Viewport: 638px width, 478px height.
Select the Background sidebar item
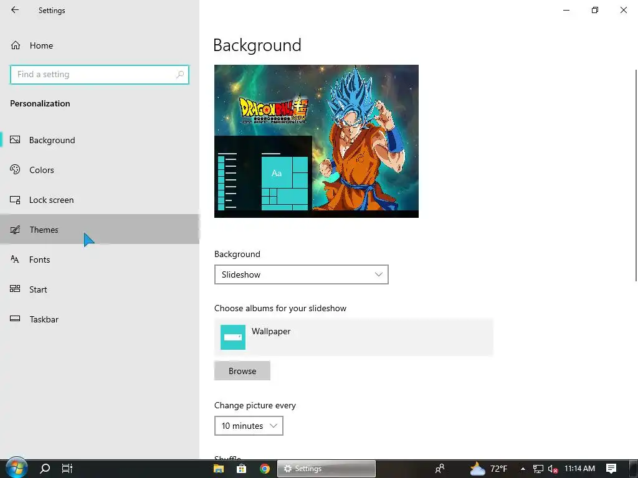[100, 140]
